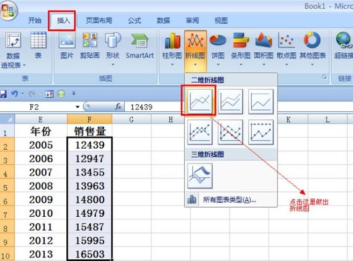Switch to the Home (开始) tab
Screen dimensions: 353x261
pos(35,21)
